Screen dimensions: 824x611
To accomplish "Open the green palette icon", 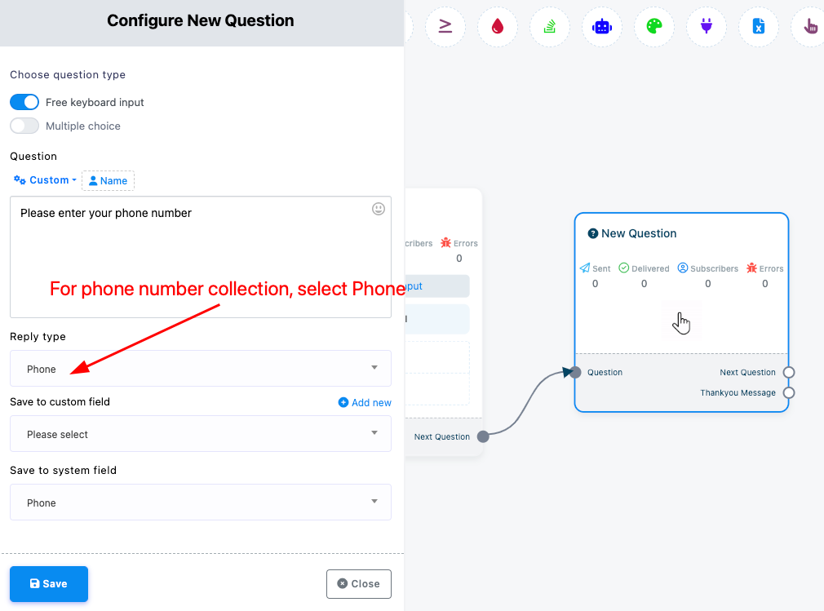I will pyautogui.click(x=654, y=26).
